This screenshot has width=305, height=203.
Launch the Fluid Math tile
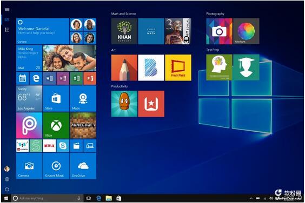point(151,31)
